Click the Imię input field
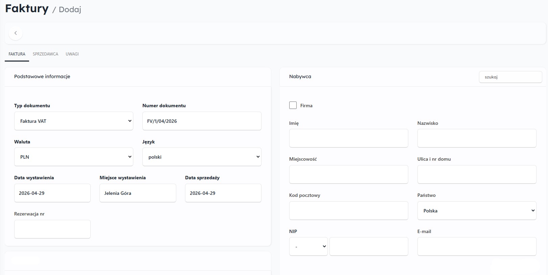Viewport: 548px width, 275px height. point(349,138)
